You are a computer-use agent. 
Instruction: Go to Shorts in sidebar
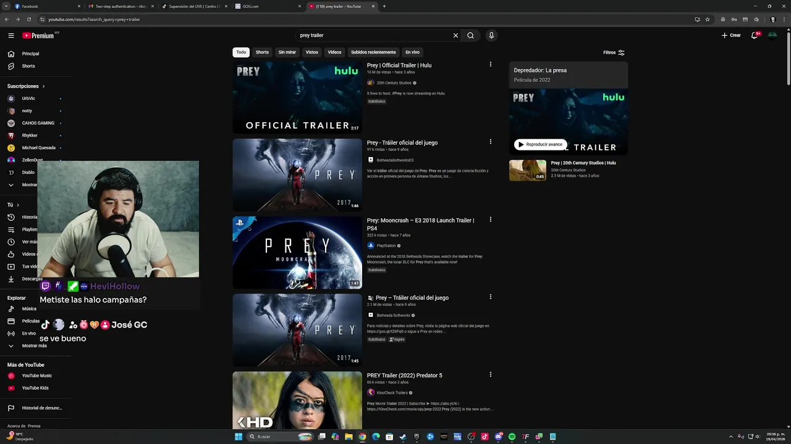28,66
